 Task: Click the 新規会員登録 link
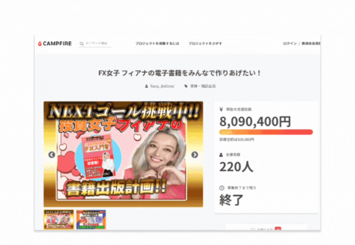point(311,43)
